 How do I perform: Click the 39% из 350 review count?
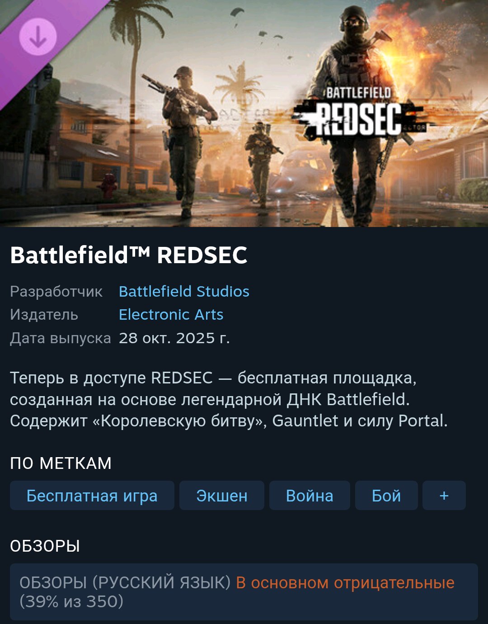click(71, 602)
